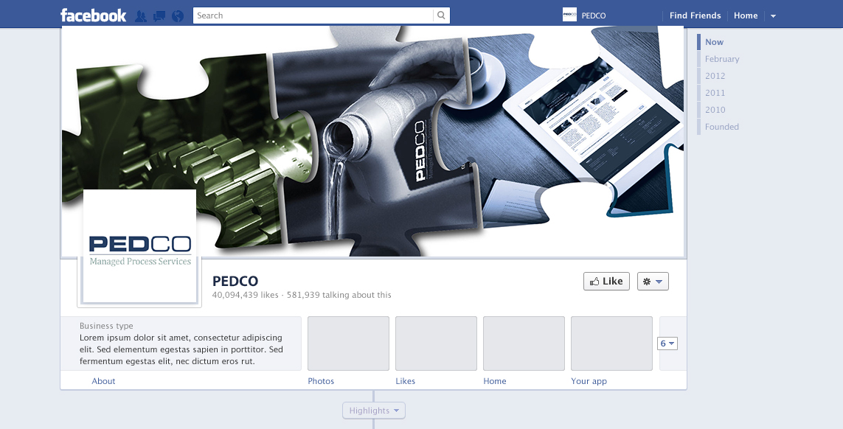
Task: Click the Lorem ipsum description text
Action: tap(181, 349)
